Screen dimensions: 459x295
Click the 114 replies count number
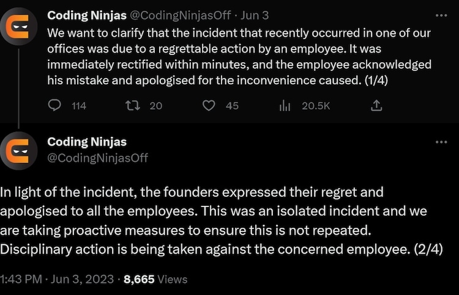pyautogui.click(x=79, y=106)
